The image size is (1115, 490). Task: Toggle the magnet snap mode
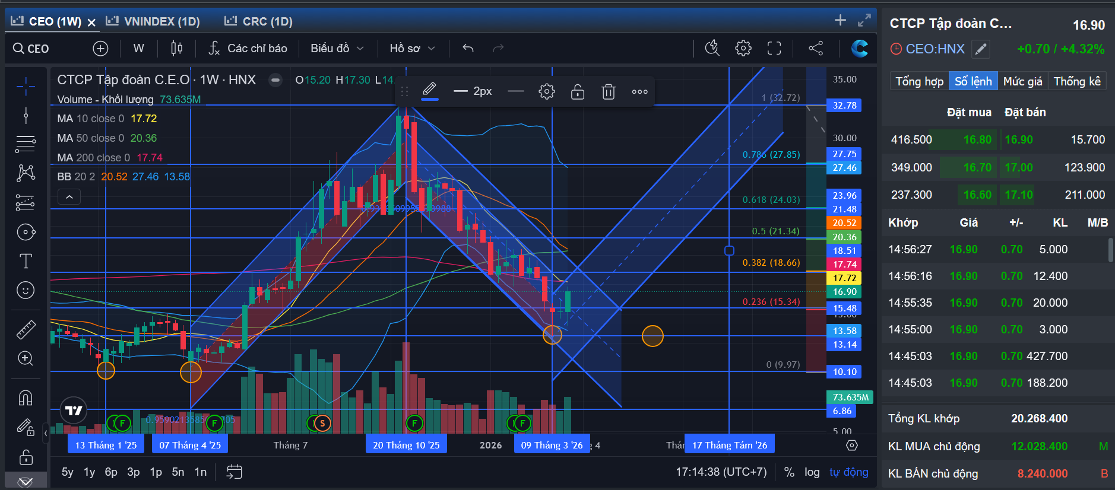(x=26, y=397)
